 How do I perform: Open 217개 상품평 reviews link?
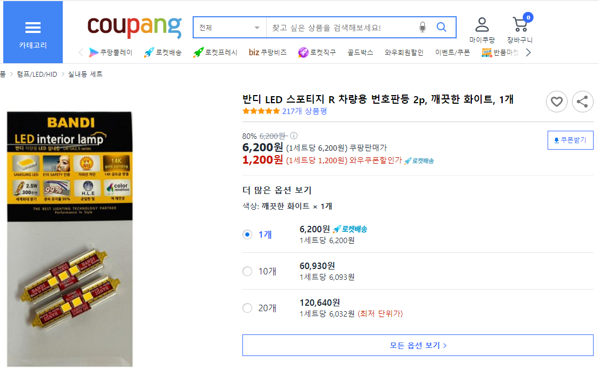[x=305, y=111]
